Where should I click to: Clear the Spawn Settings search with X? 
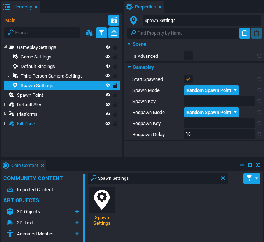[x=223, y=178]
